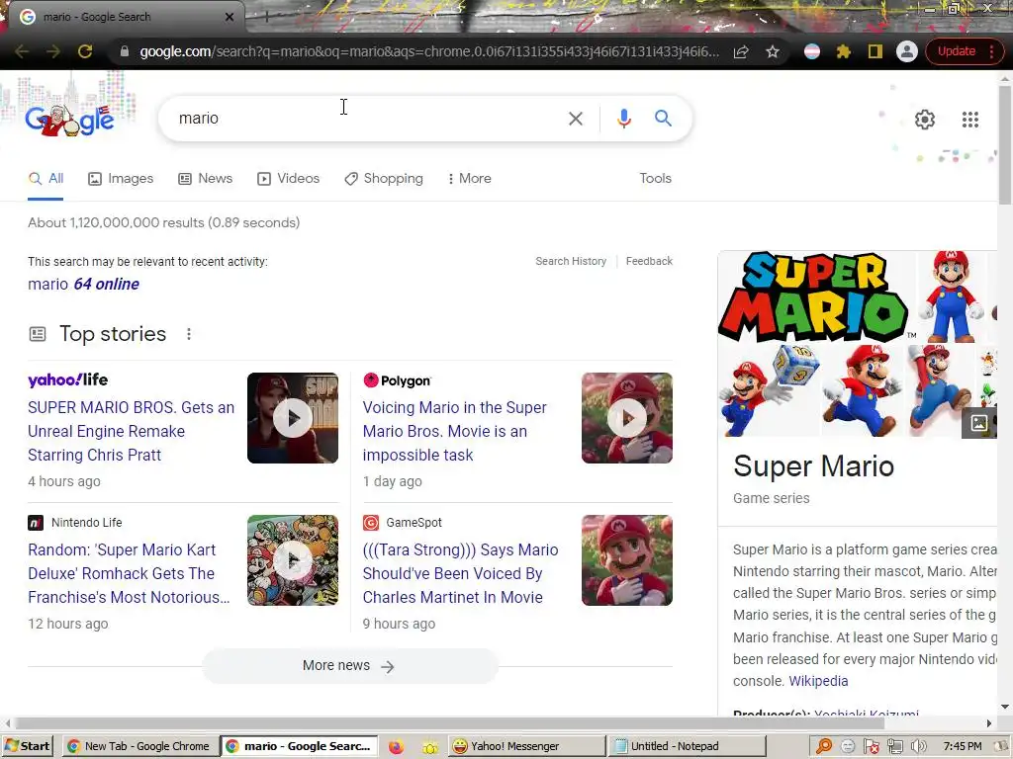Expand the More search categories menu
The width and height of the screenshot is (1013, 759).
click(469, 179)
